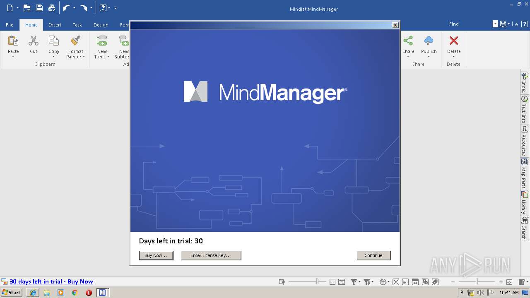Screen dimensions: 530x298
Task: Switch to the Insert ribbon tab
Action: click(x=55, y=25)
